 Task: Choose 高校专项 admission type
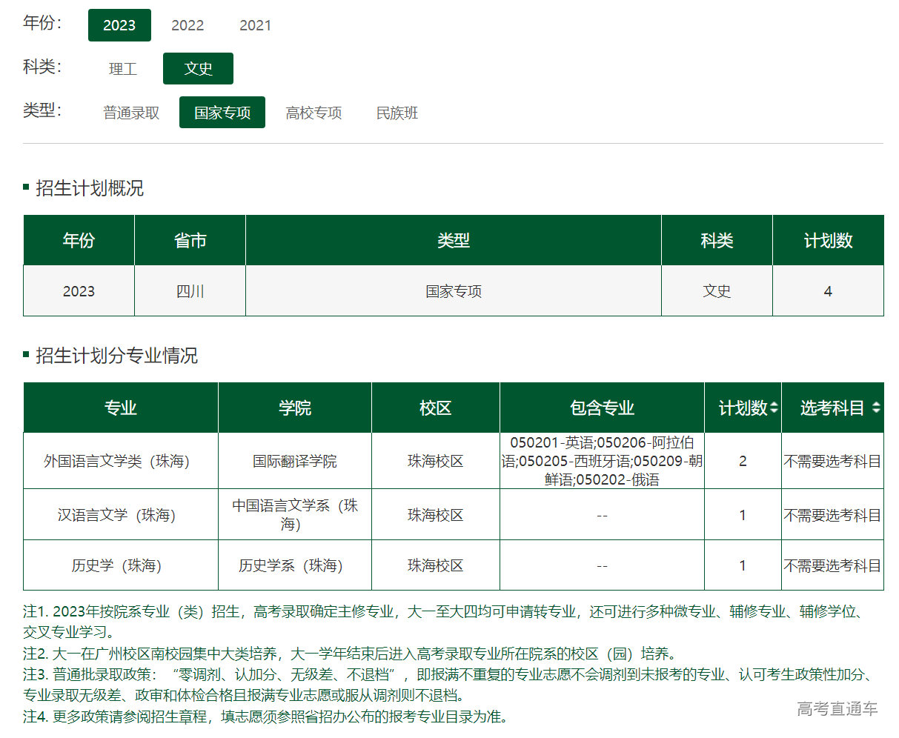click(314, 113)
